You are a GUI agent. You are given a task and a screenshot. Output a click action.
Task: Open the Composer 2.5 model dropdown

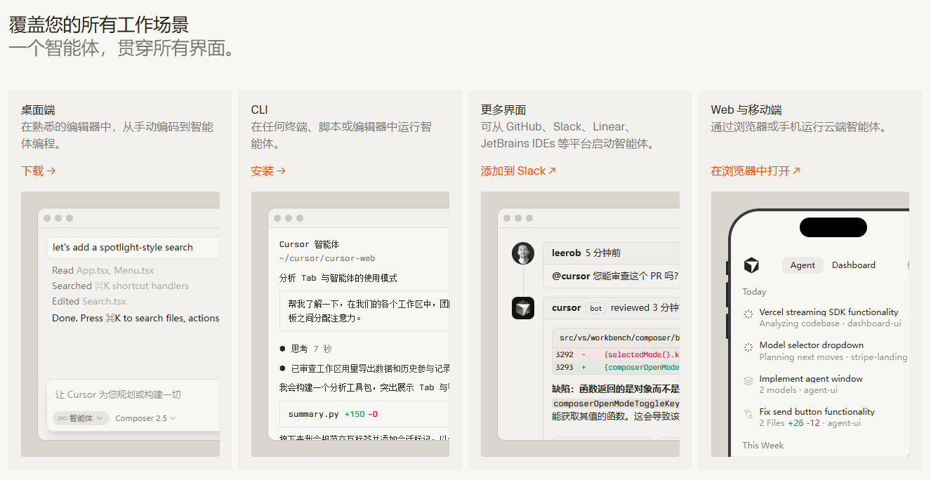click(x=145, y=418)
